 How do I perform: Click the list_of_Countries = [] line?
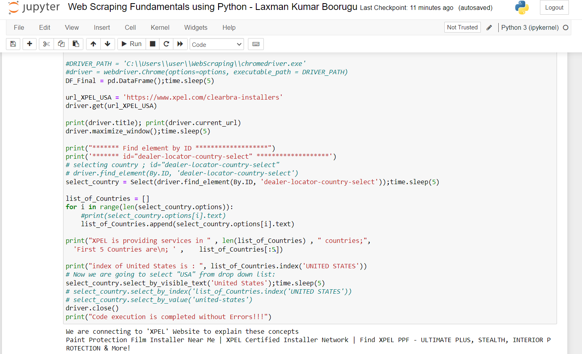pos(108,198)
